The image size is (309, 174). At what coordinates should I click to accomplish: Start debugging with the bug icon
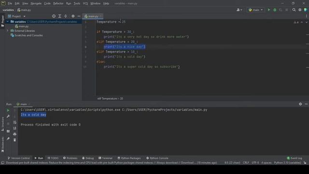(x=275, y=10)
